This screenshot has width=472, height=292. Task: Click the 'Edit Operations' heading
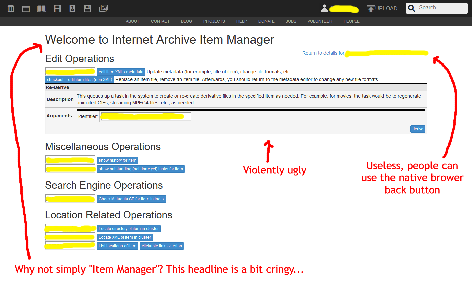79,59
